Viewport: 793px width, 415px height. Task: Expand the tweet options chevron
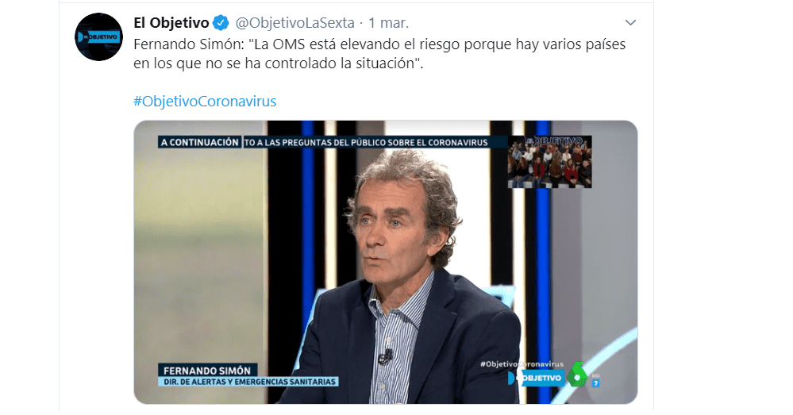click(630, 23)
